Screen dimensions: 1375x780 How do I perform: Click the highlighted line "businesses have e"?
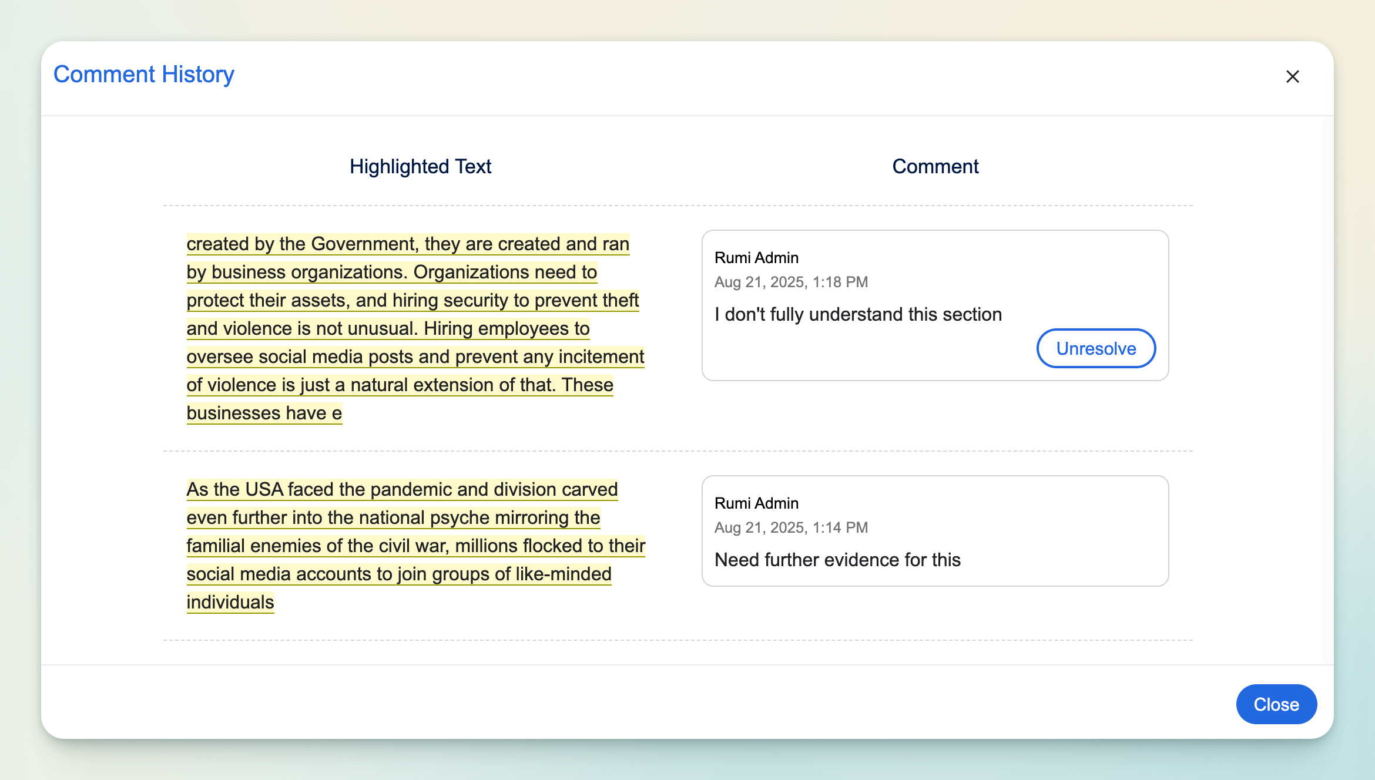click(x=264, y=413)
